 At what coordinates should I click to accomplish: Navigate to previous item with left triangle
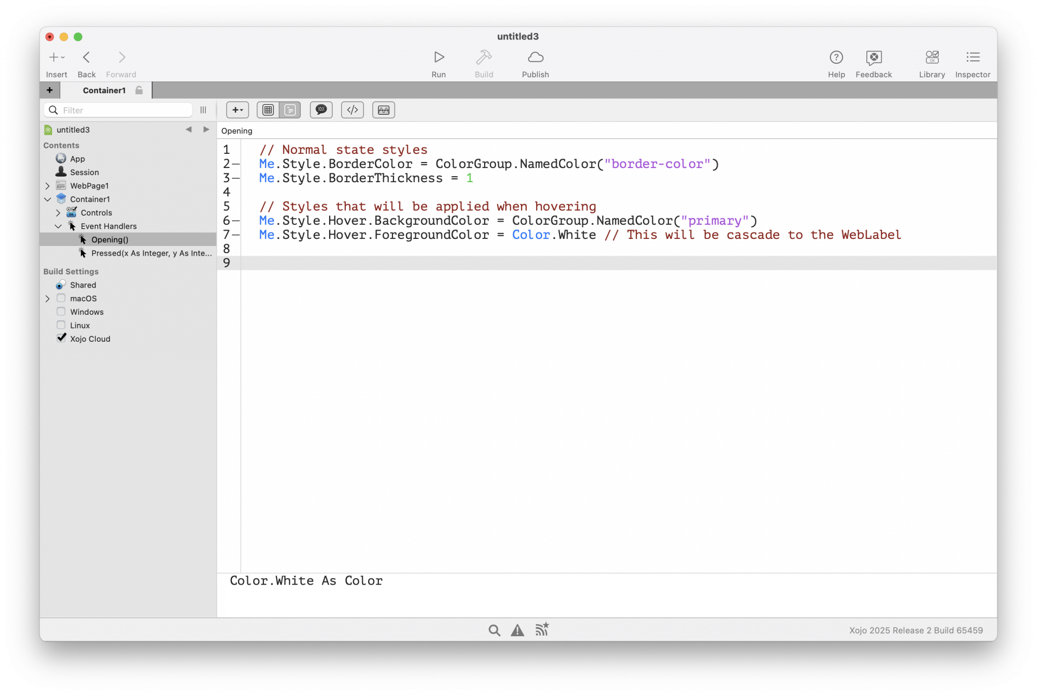tap(188, 130)
